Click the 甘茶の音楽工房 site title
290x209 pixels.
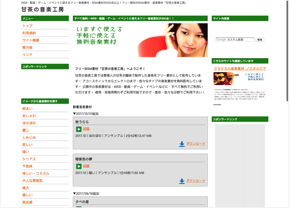coord(43,9)
